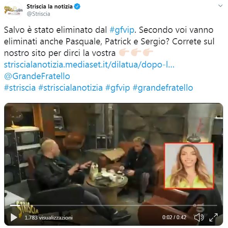Screen dimensions: 228x228
Task: Open the #striscialanotizia hashtag
Action: point(70,88)
